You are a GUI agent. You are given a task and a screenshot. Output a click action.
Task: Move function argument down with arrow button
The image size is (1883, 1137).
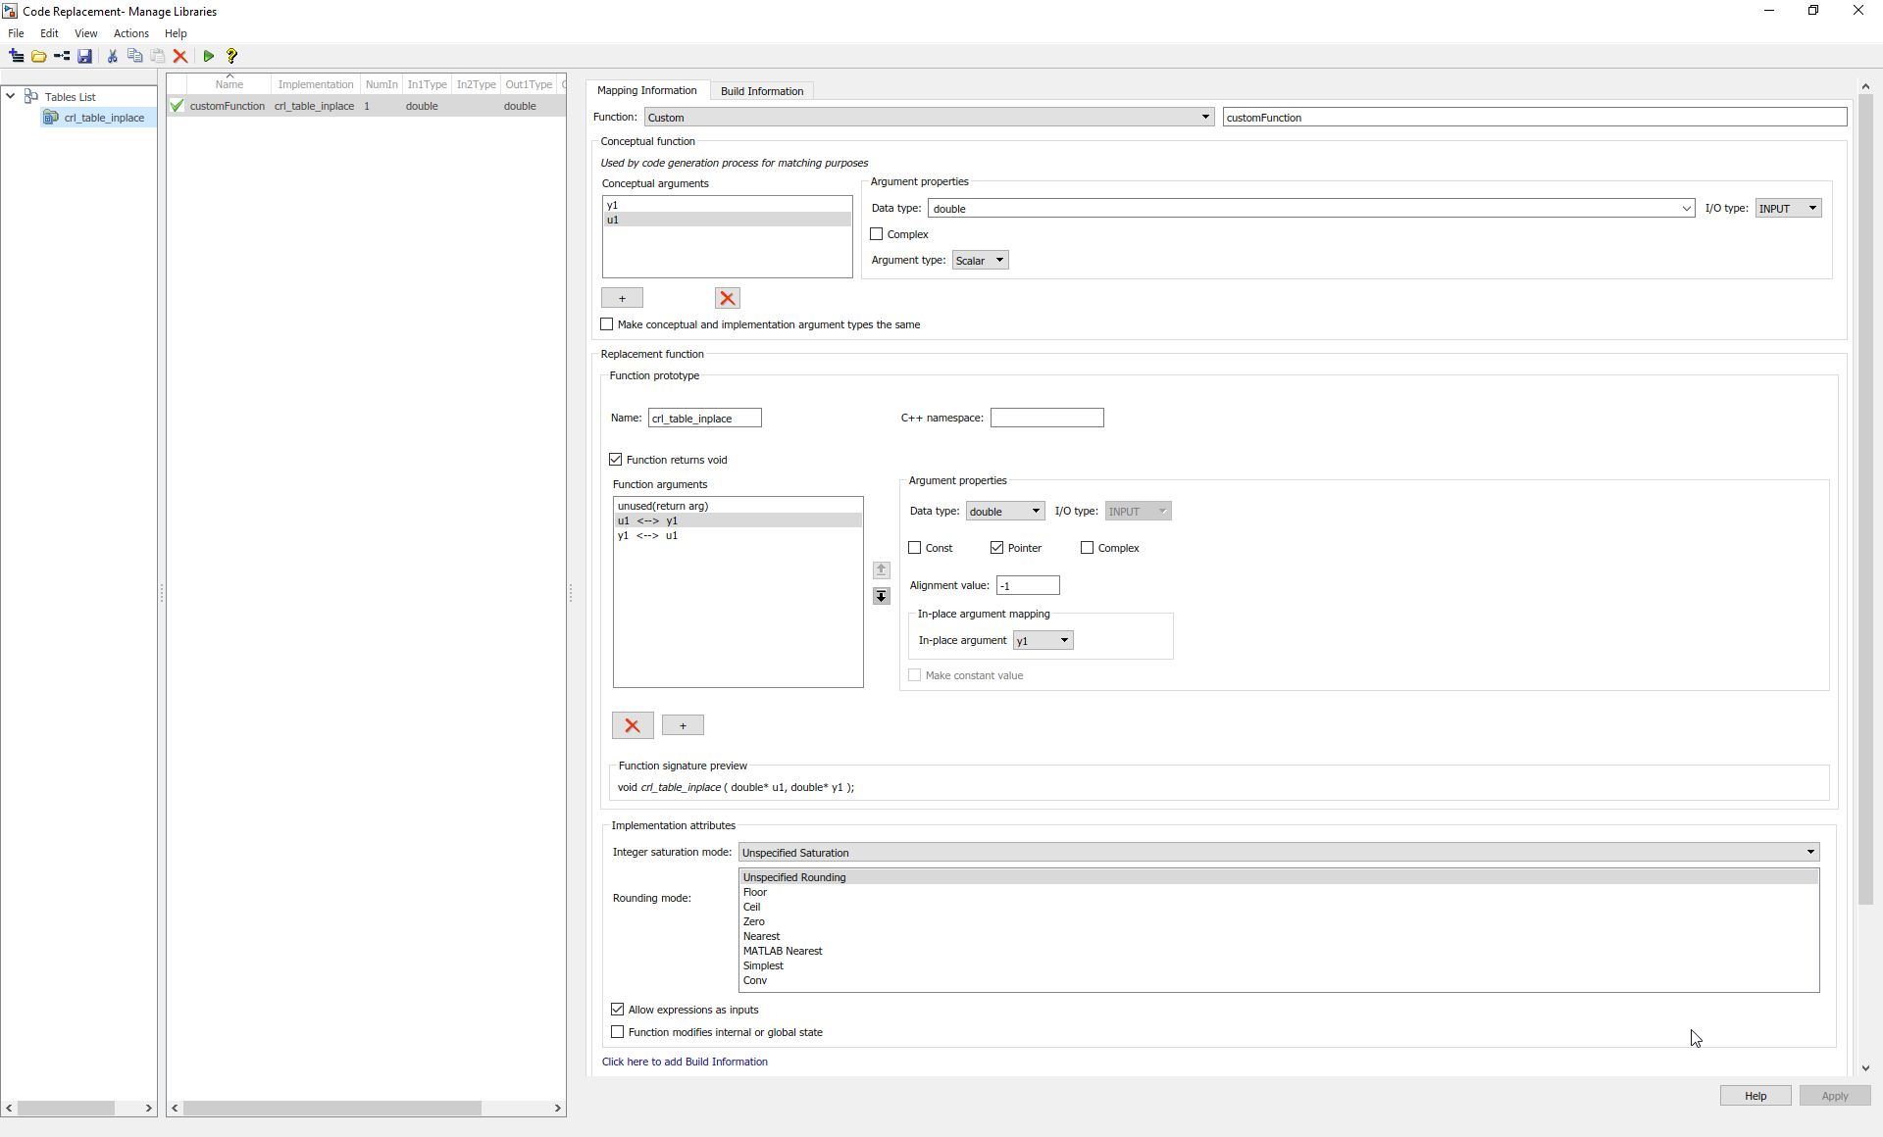point(881,596)
